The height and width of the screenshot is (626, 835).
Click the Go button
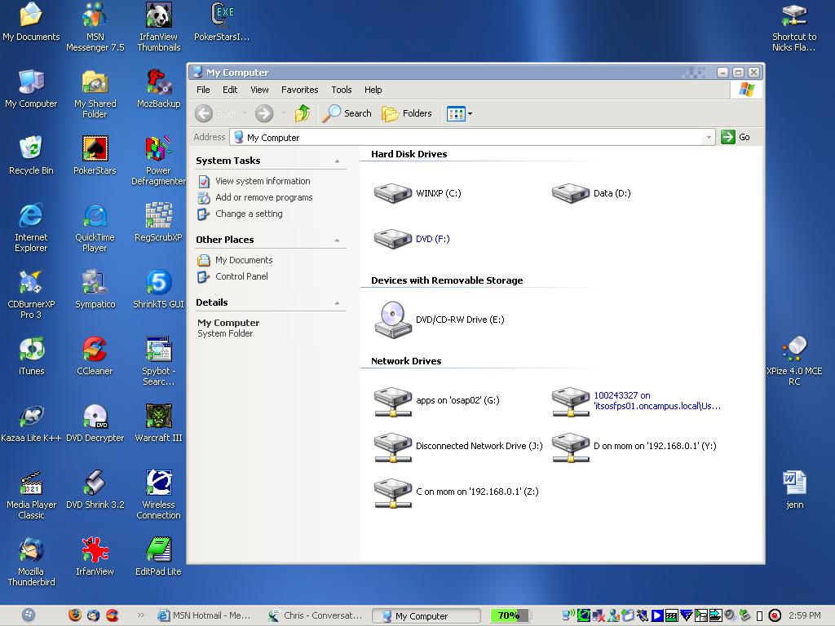point(736,137)
